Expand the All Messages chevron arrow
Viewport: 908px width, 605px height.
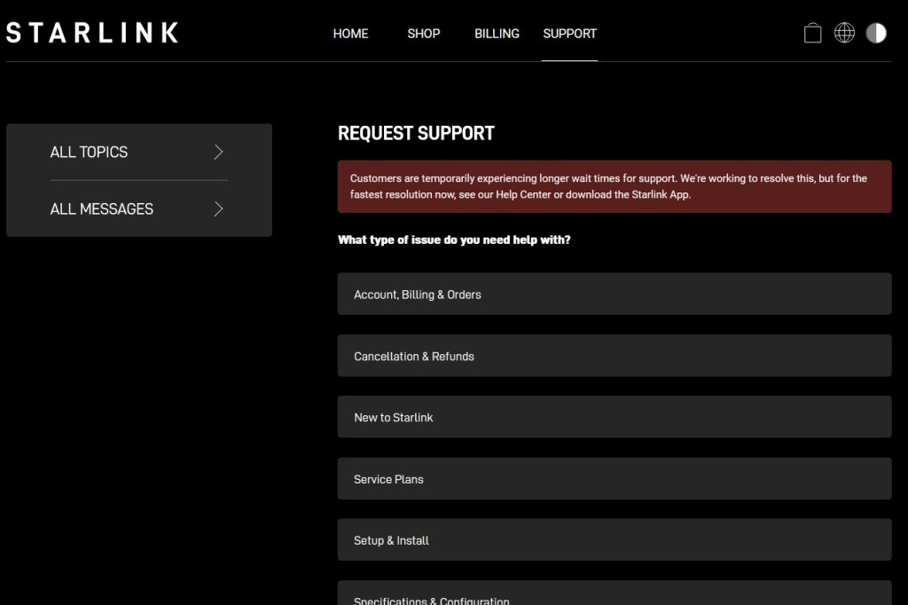tap(218, 209)
